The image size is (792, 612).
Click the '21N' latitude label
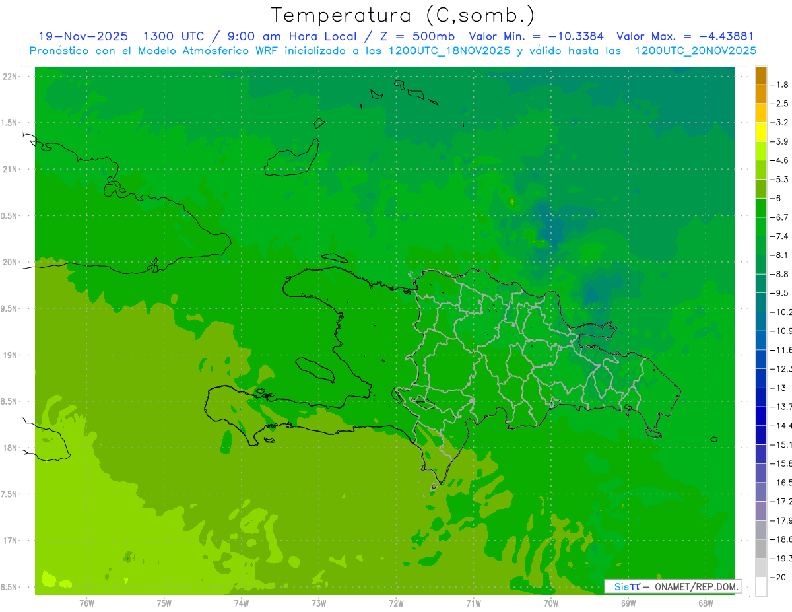pos(11,169)
